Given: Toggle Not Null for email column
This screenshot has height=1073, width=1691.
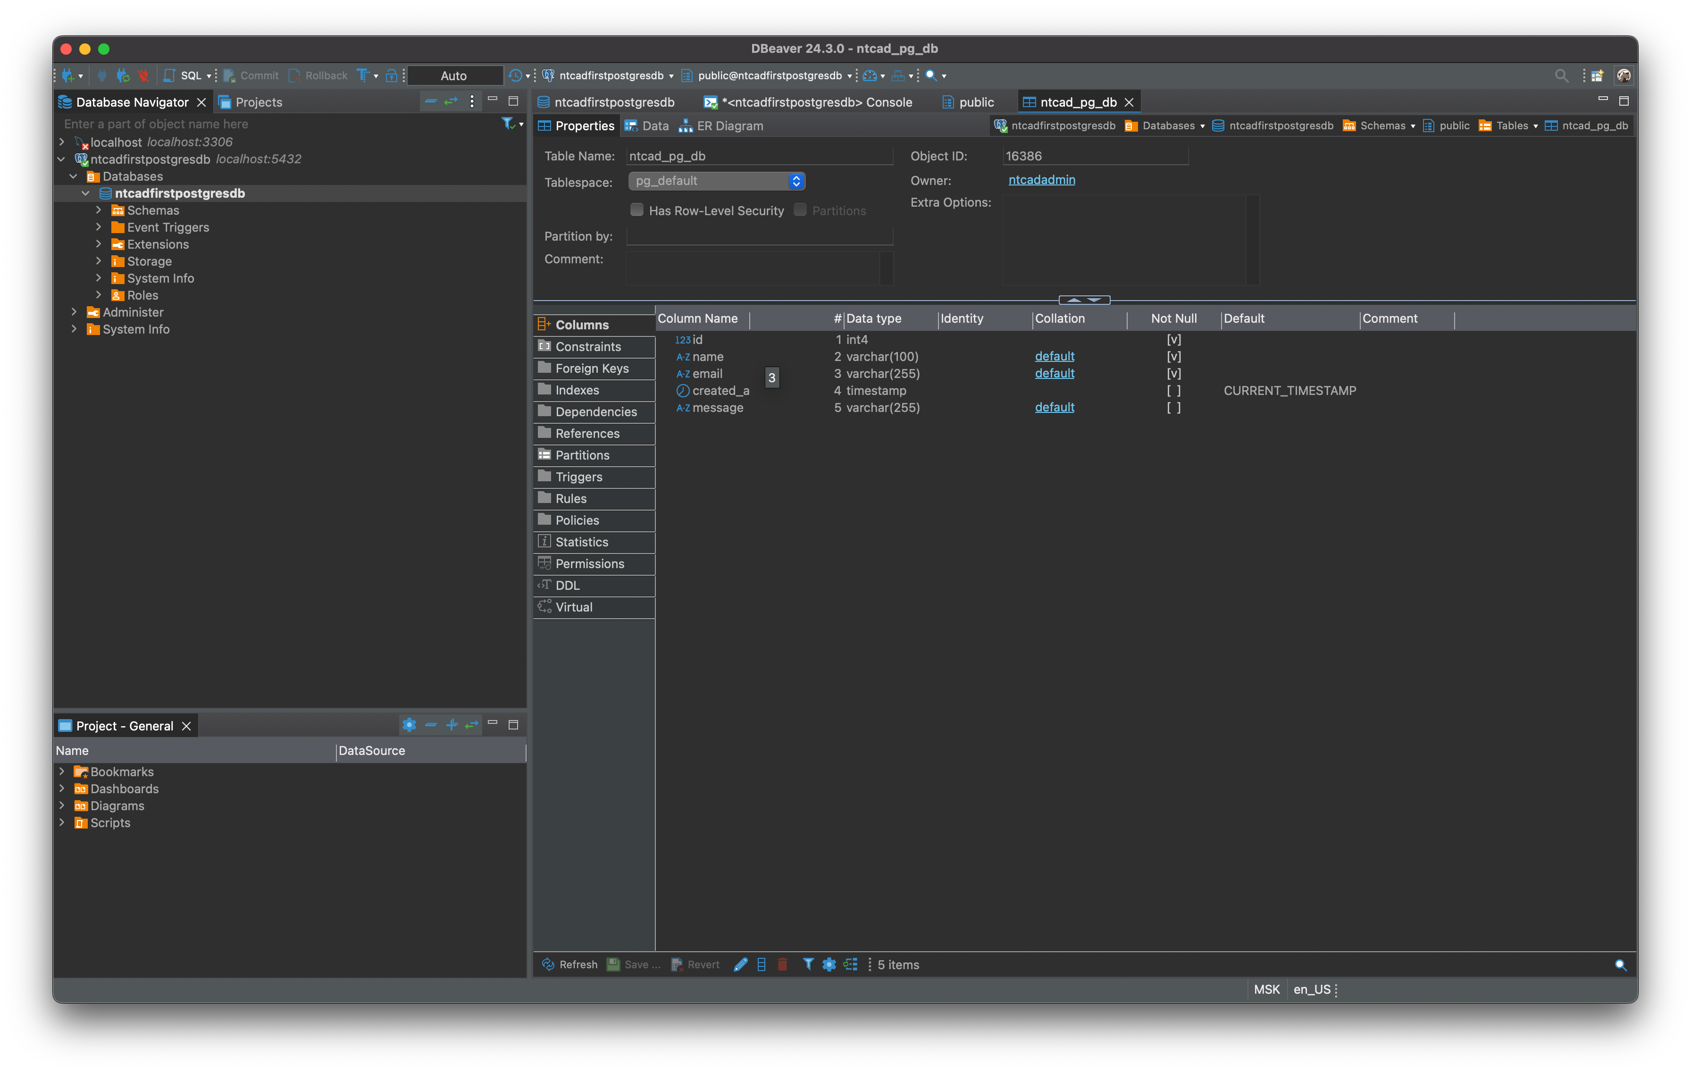Looking at the screenshot, I should pyautogui.click(x=1173, y=373).
